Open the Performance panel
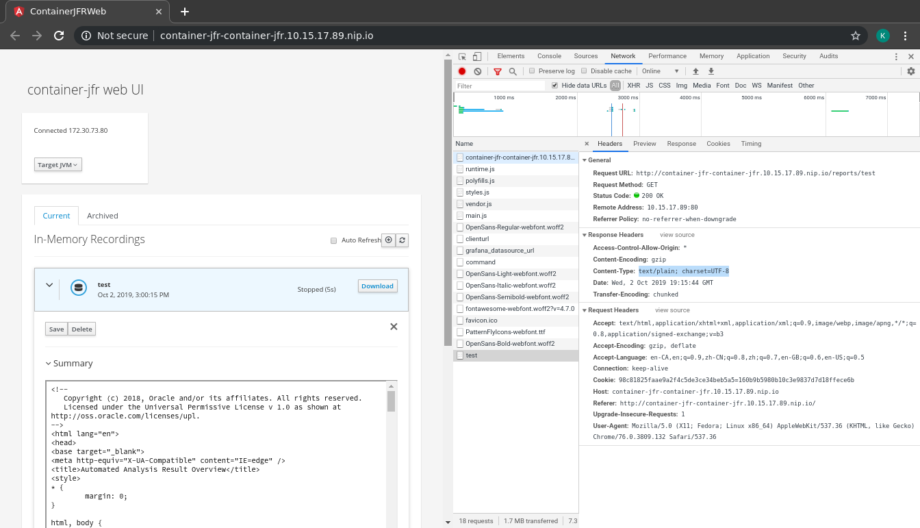Image resolution: width=920 pixels, height=528 pixels. pyautogui.click(x=667, y=56)
